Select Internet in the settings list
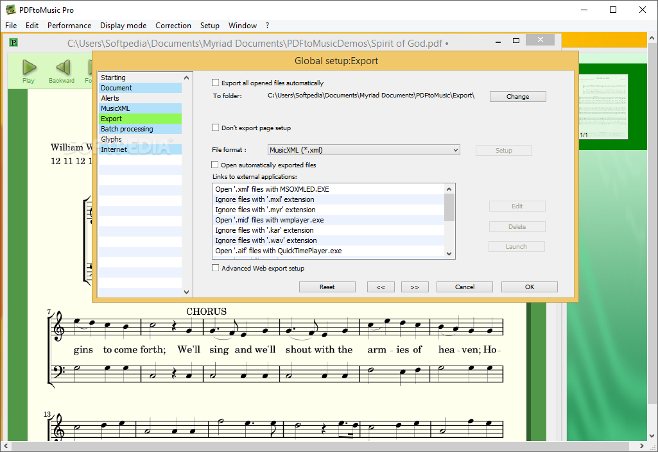This screenshot has width=658, height=452. point(140,149)
